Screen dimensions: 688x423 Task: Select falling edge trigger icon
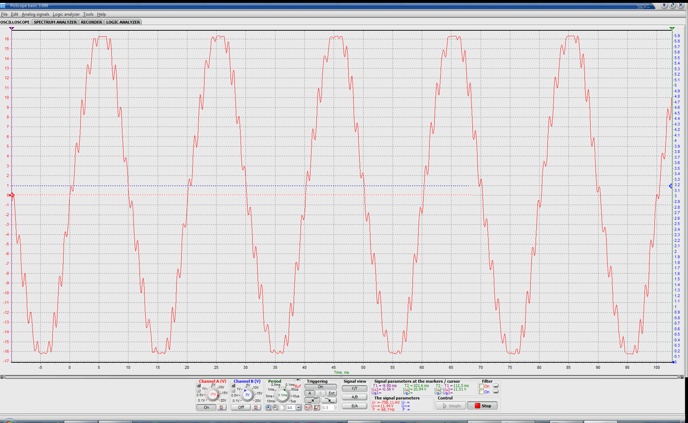[x=329, y=401]
